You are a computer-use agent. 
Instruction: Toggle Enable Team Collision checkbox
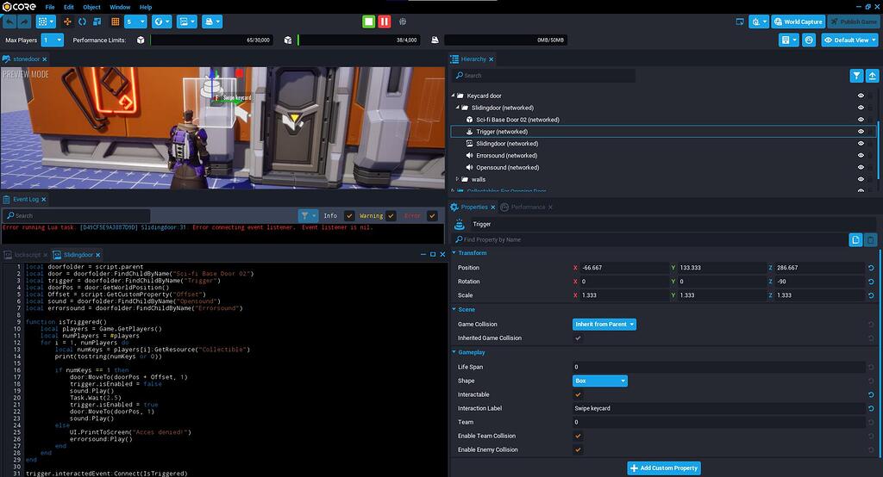pos(578,436)
